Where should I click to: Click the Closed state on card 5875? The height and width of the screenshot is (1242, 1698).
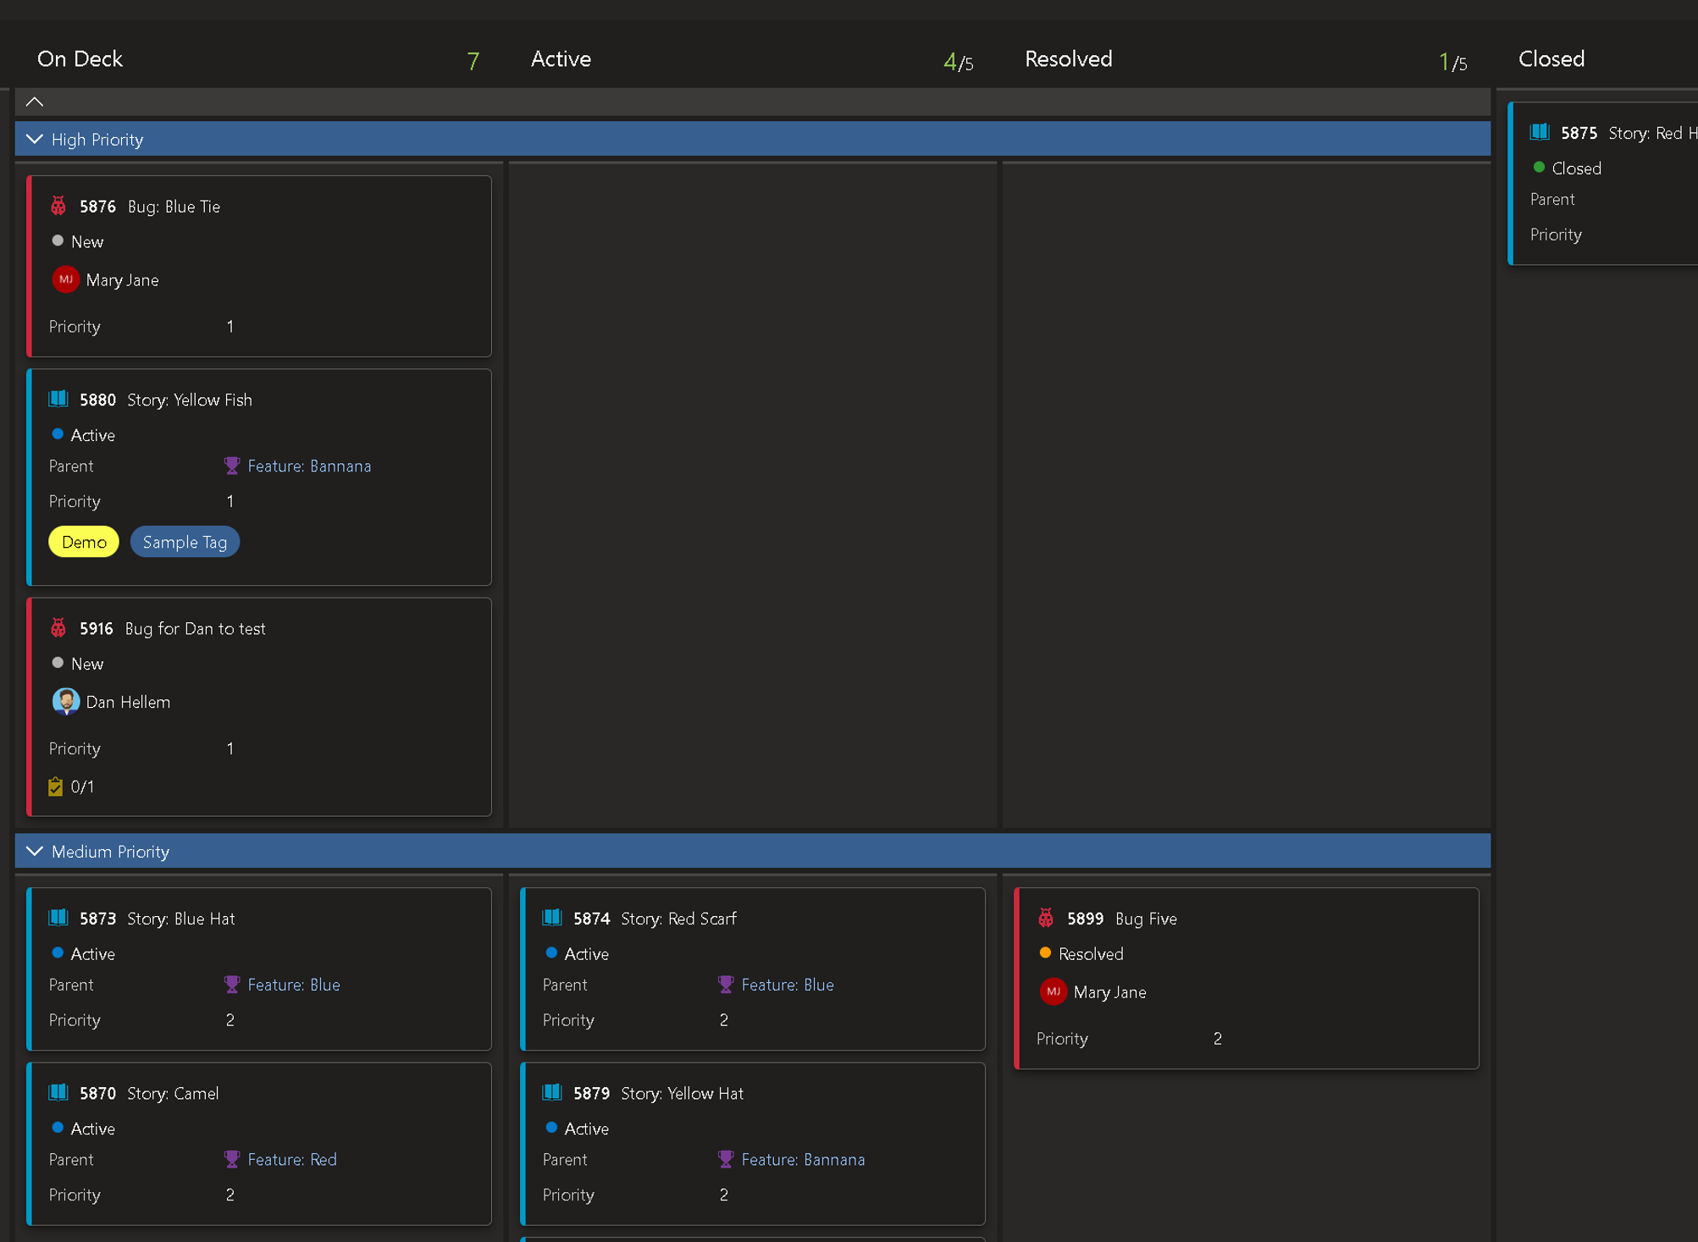coord(1567,168)
